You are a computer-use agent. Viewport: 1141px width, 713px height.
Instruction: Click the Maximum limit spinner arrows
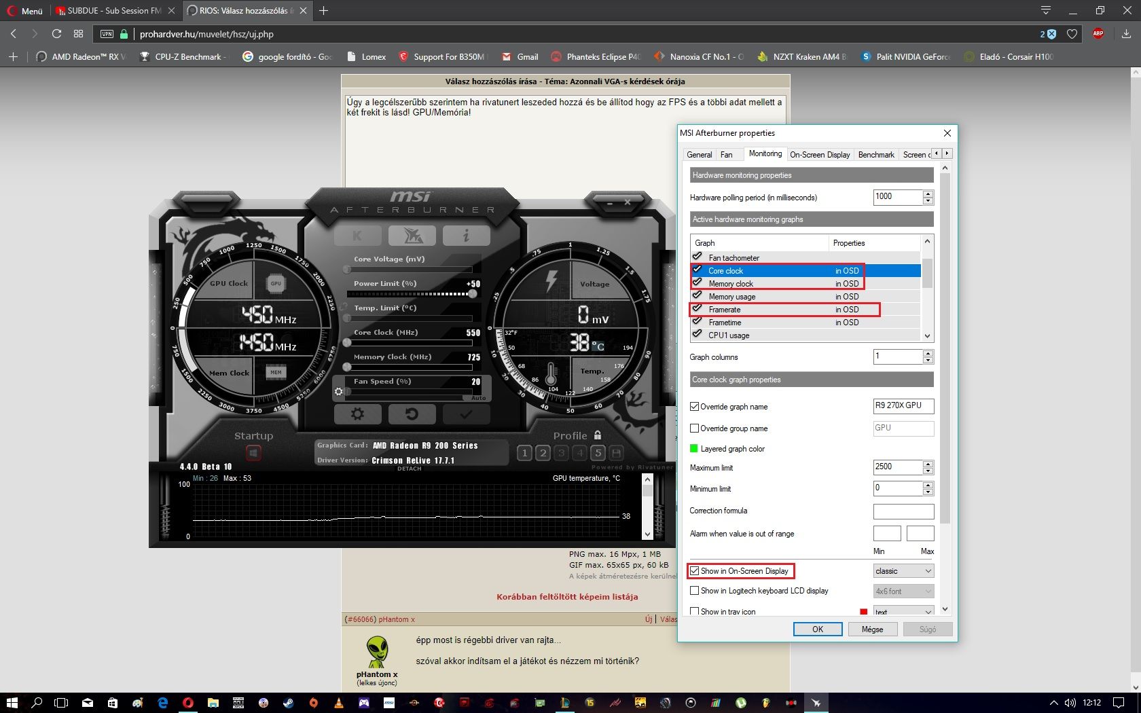[x=928, y=467]
